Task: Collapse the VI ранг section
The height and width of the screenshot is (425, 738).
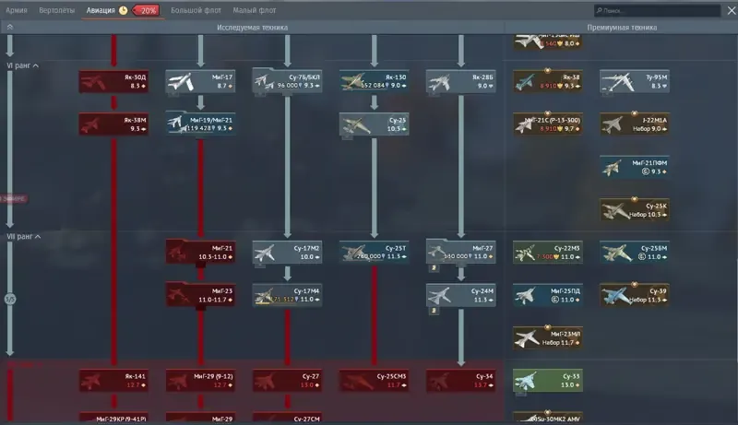Action: 22,65
